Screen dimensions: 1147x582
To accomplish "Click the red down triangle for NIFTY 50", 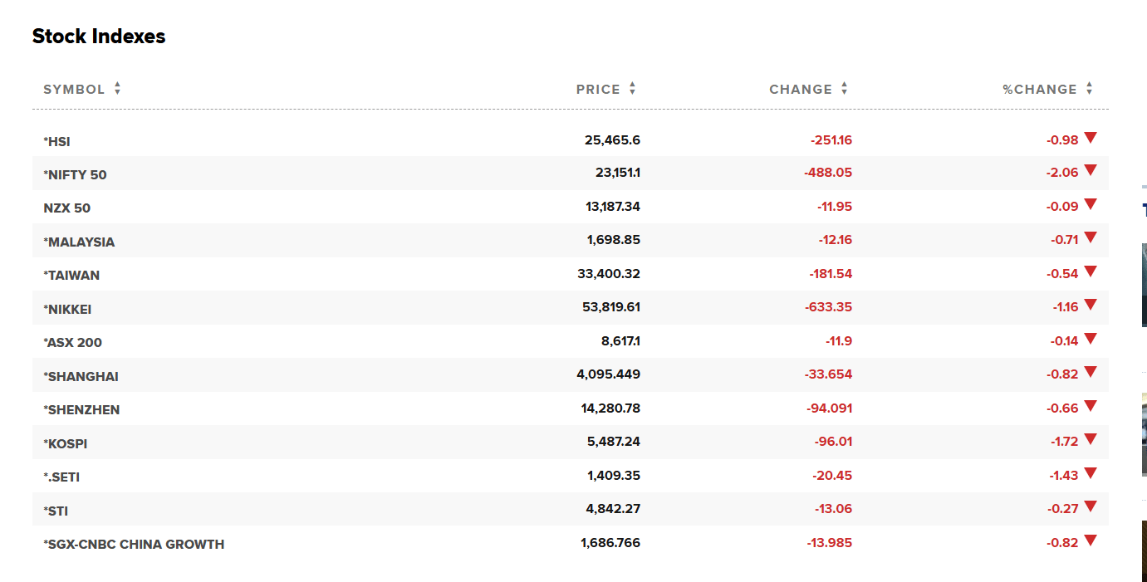I will coord(1091,171).
